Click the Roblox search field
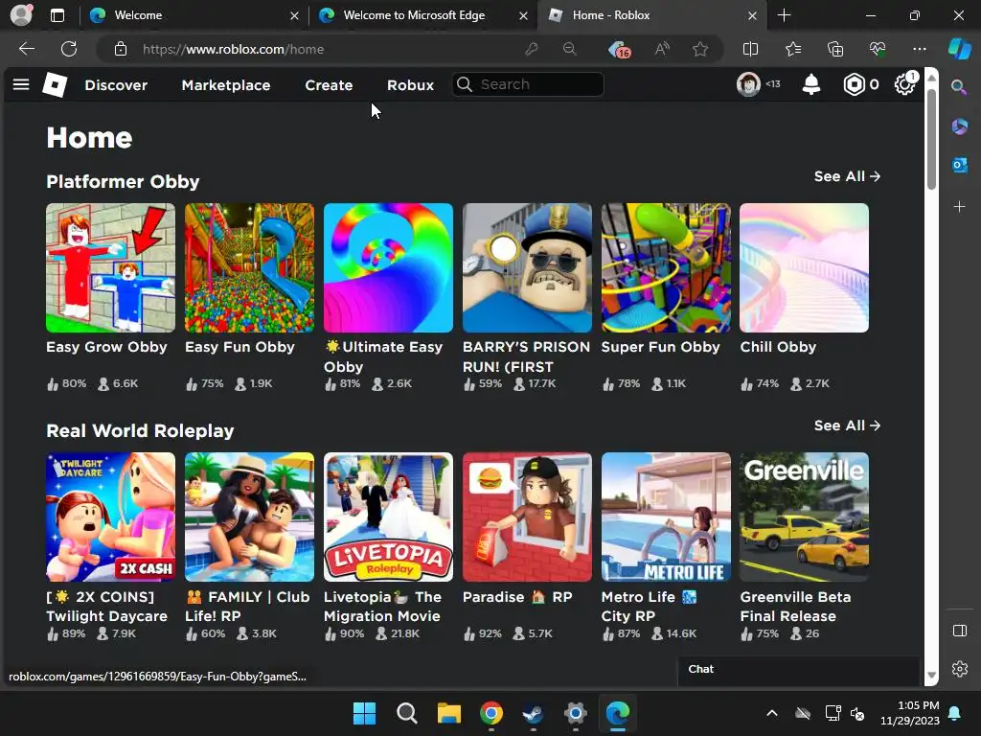 tap(528, 84)
